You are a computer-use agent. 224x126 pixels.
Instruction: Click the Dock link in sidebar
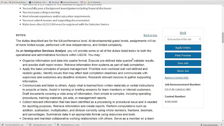click(183, 33)
